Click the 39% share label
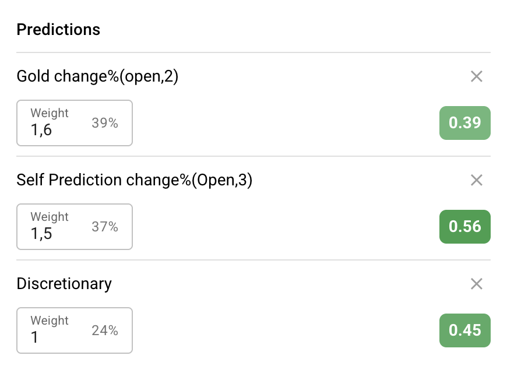 [105, 123]
